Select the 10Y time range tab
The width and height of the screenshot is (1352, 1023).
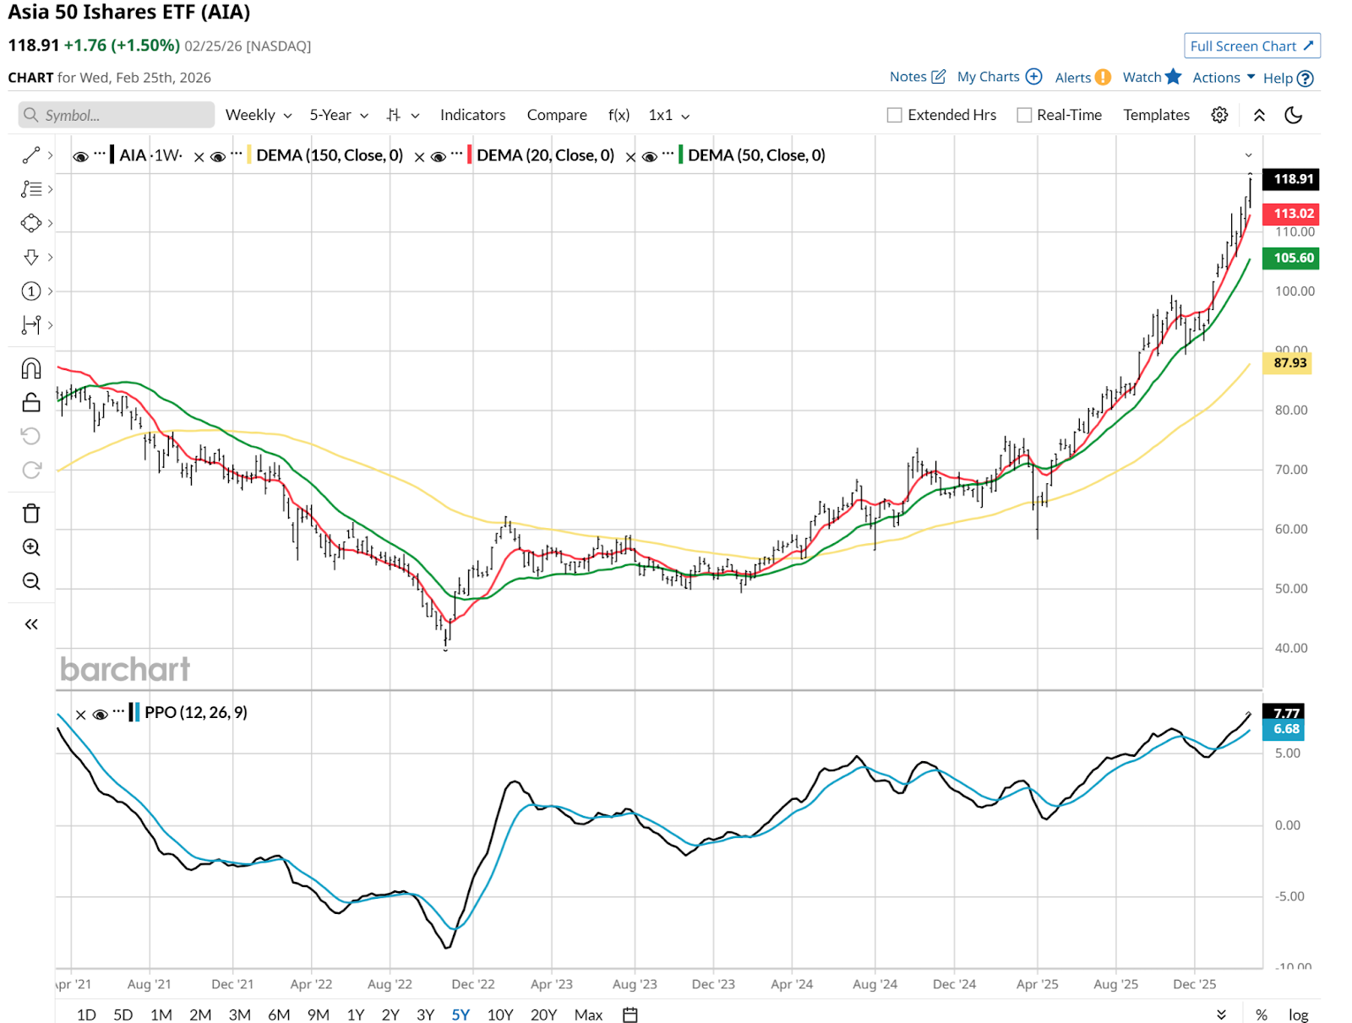499,1015
